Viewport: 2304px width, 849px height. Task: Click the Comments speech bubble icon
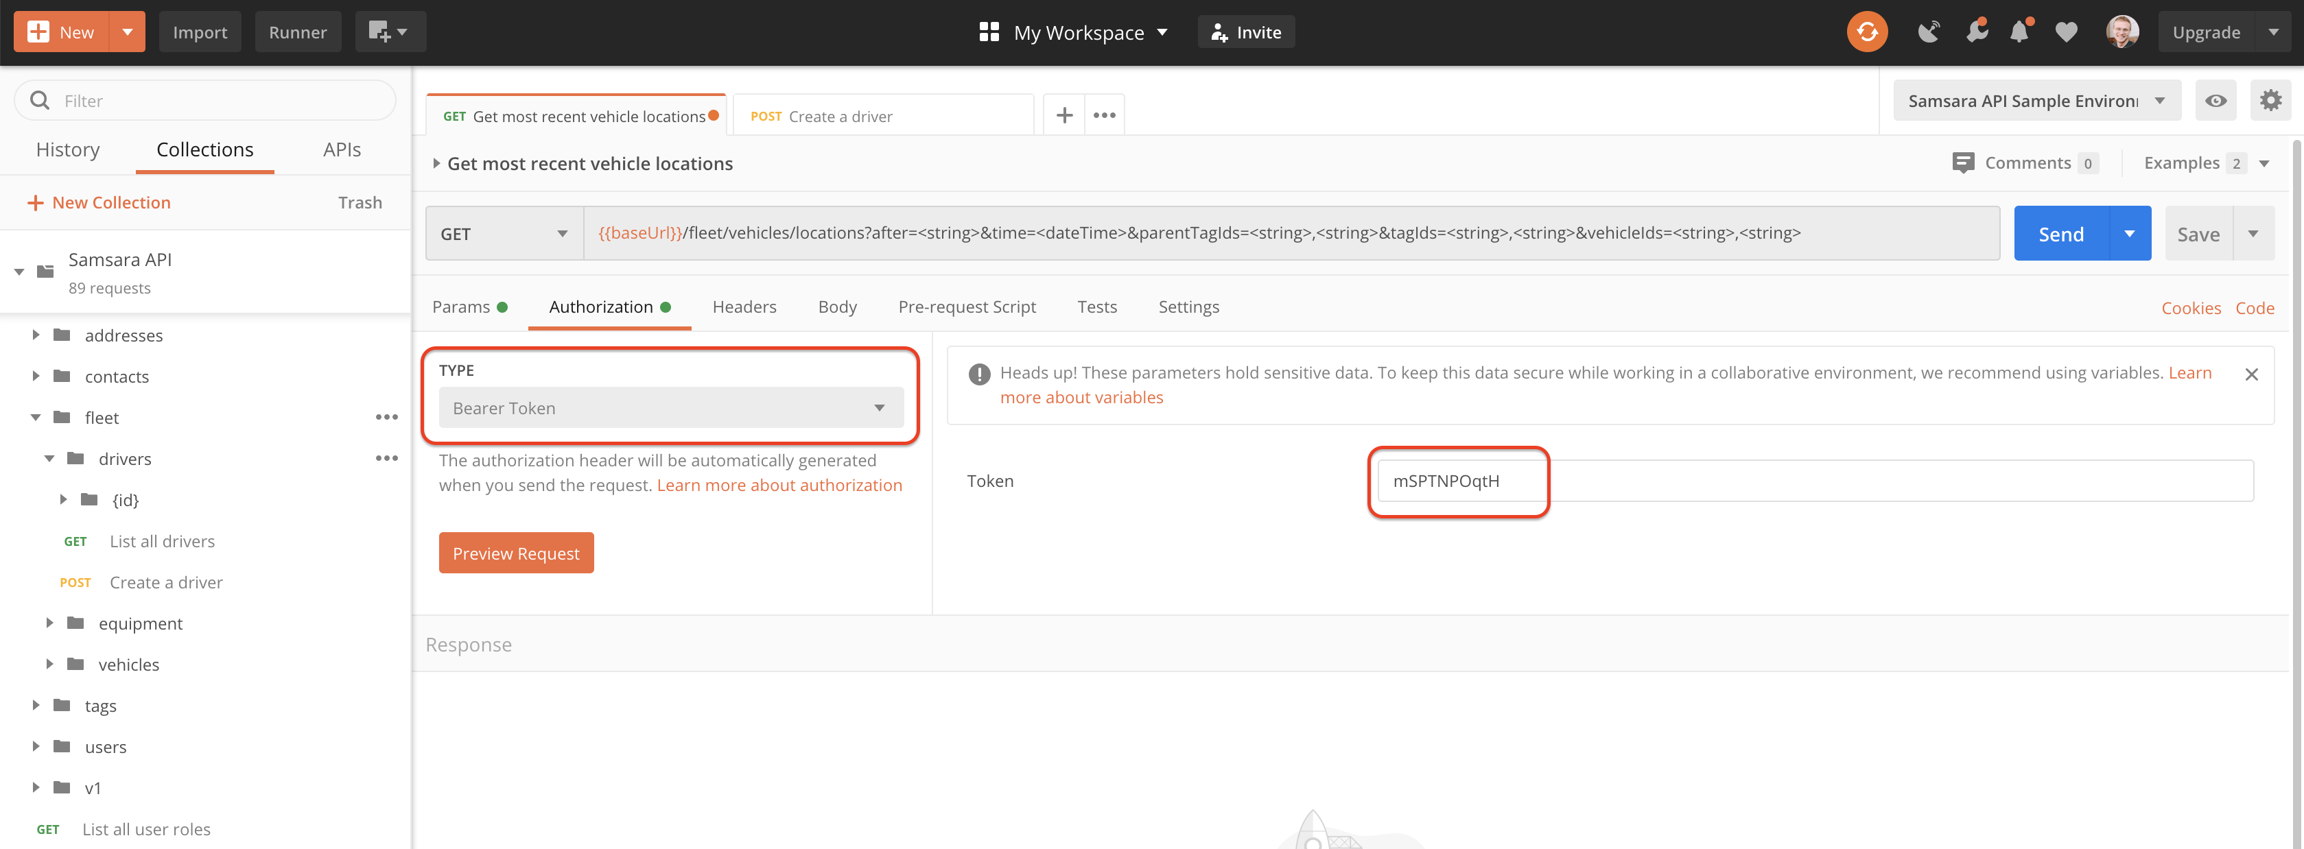[1963, 163]
